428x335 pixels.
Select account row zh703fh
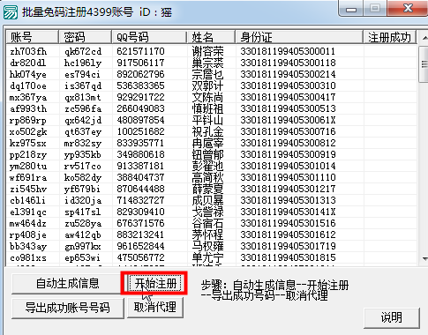pos(211,51)
